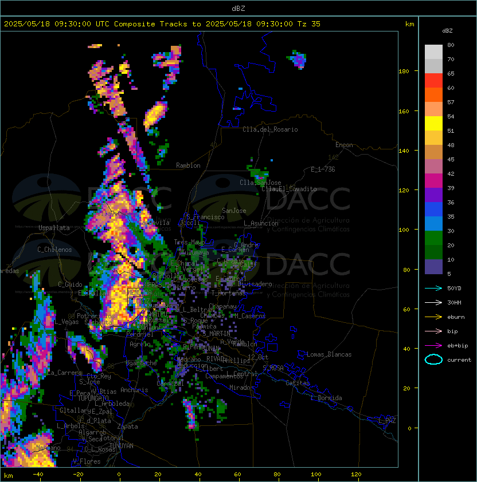This screenshot has width=477, height=482.
Task: Click the La_Carrera place label
Action: pos(64,373)
